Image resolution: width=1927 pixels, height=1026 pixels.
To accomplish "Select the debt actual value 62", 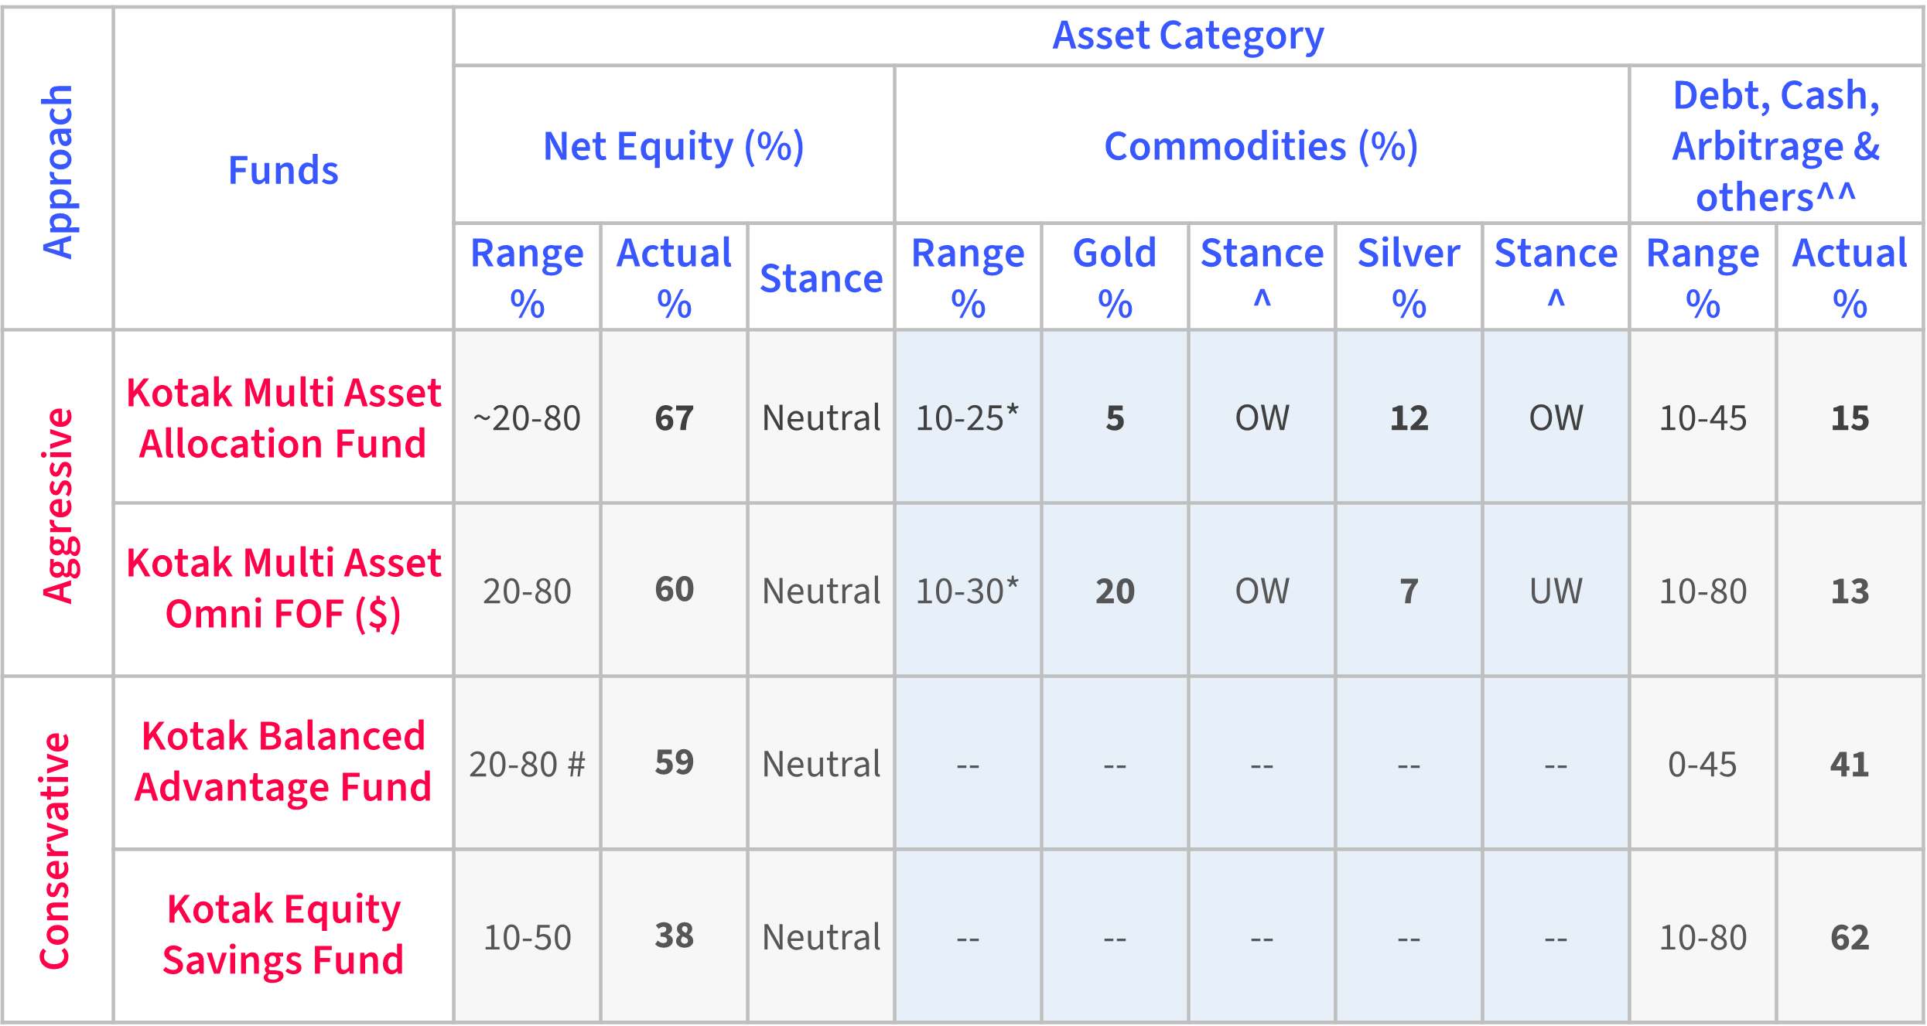I will click(1850, 938).
